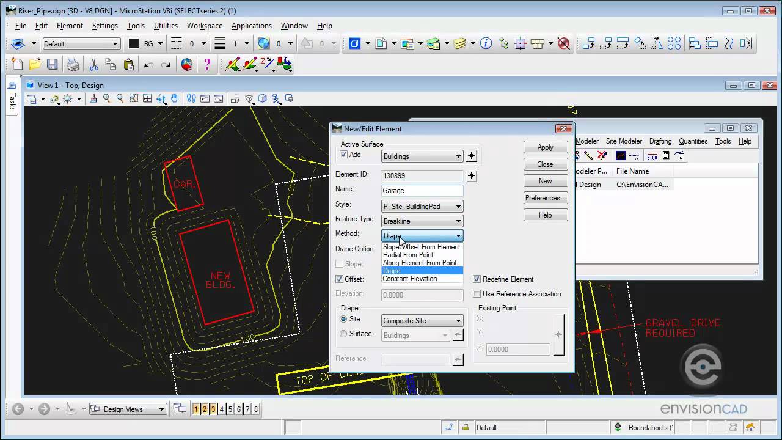Open Preferences... in the dialog

coord(545,198)
